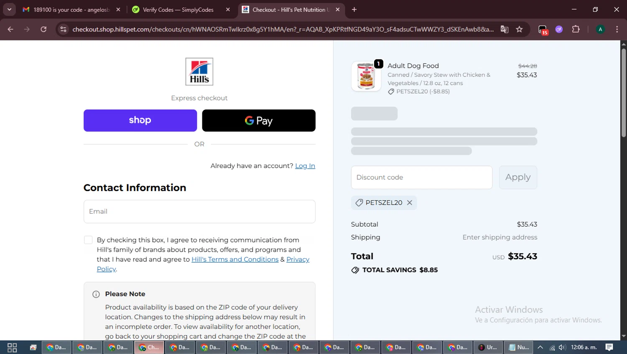Click the Subtotal label
Viewport: 627px width, 354px height.
pyautogui.click(x=364, y=224)
